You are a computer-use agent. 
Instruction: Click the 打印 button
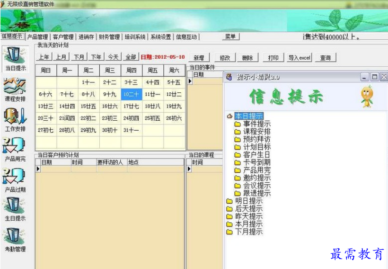[x=273, y=58]
